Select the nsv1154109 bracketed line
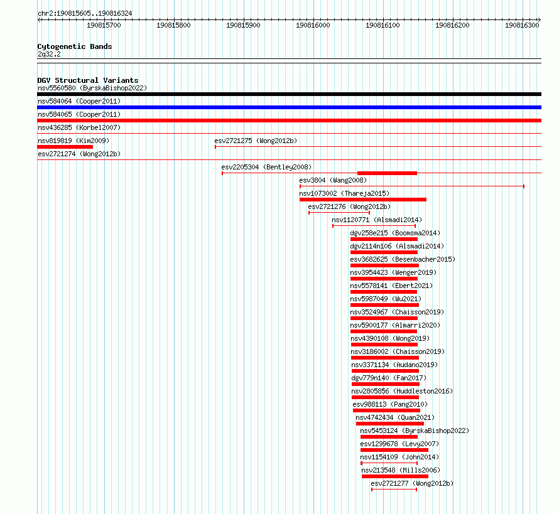 point(389,463)
